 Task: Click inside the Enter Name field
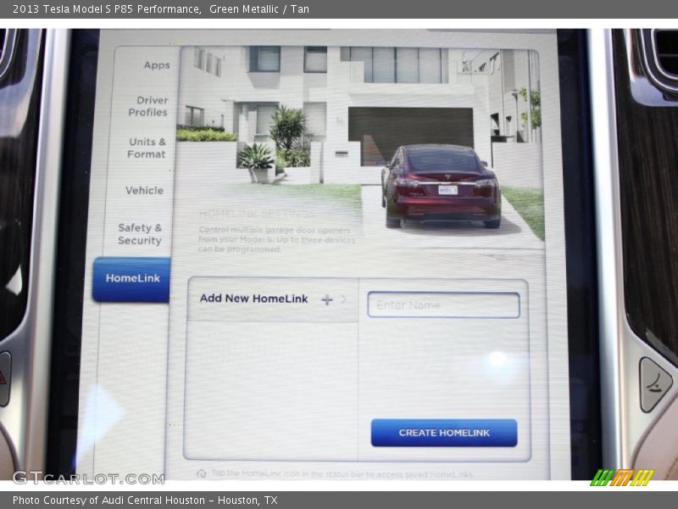[442, 305]
